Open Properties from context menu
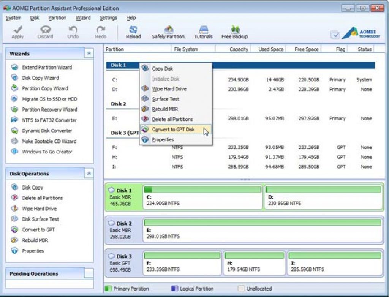 pos(176,140)
